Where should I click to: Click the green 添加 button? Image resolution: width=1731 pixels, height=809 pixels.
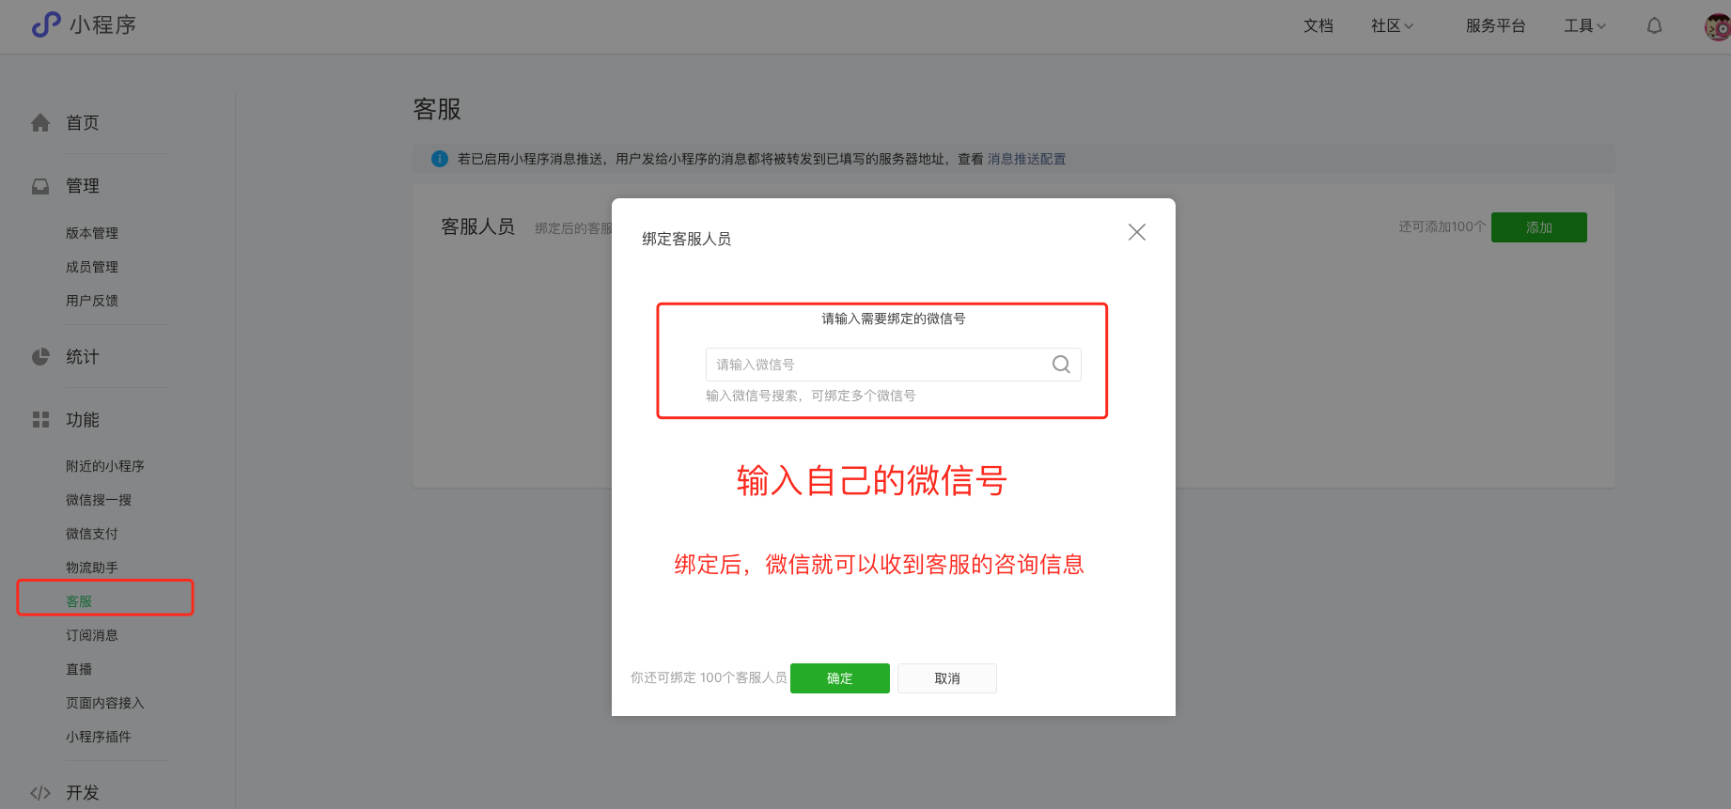pos(1539,227)
